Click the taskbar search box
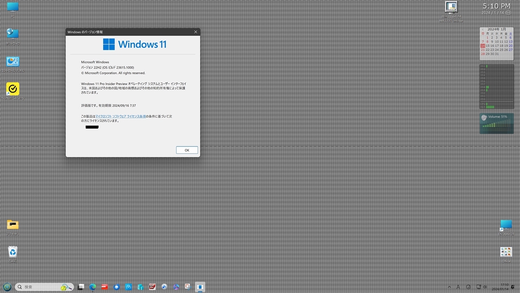The height and width of the screenshot is (293, 520). 44,287
